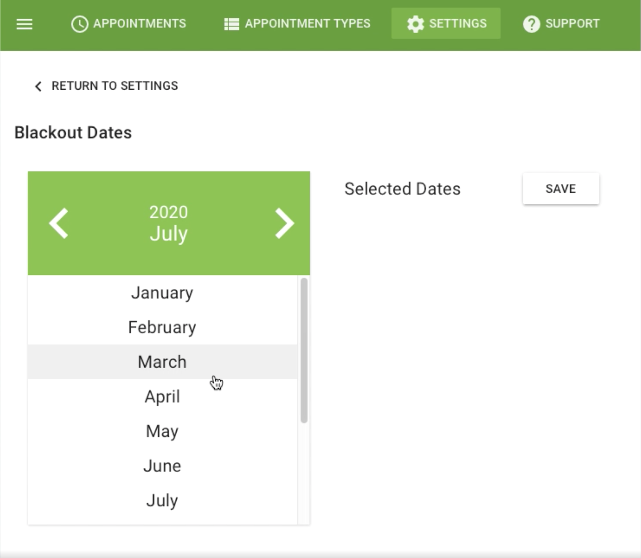Screen dimensions: 641x558
Task: Choose March in the month list
Action: 162,362
